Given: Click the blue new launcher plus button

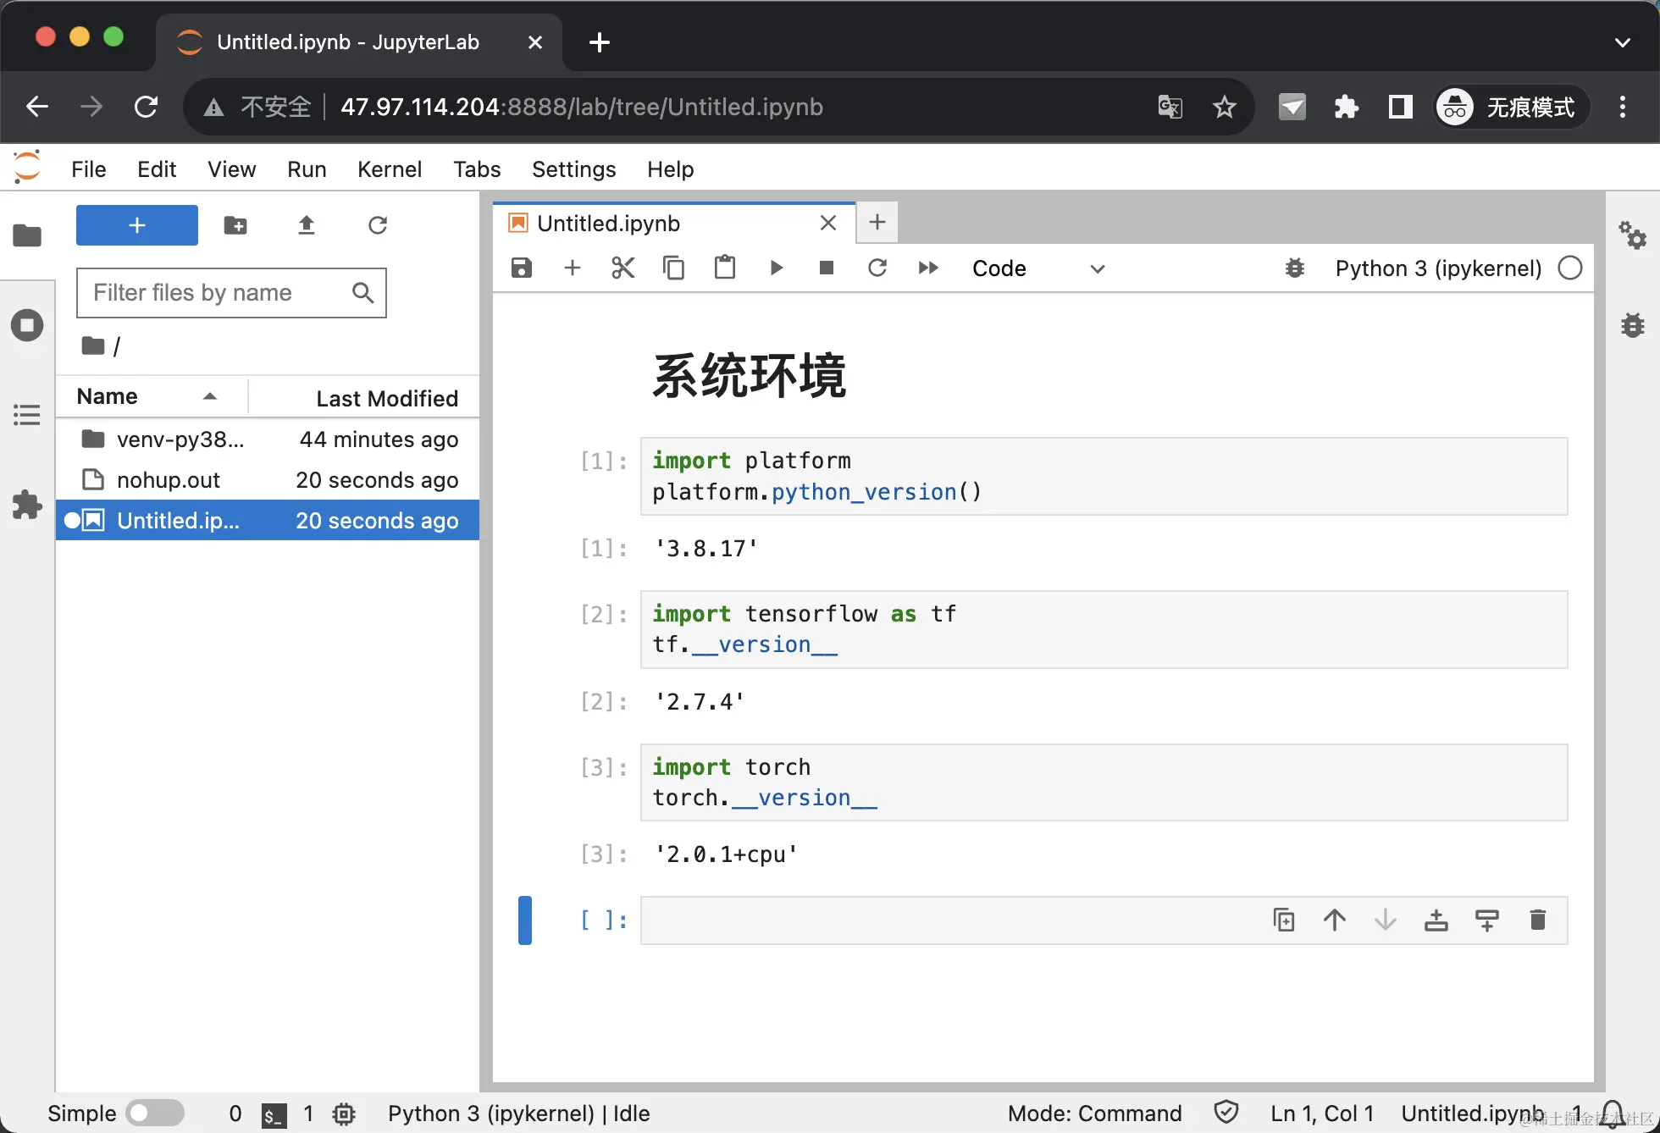Looking at the screenshot, I should click(x=137, y=225).
